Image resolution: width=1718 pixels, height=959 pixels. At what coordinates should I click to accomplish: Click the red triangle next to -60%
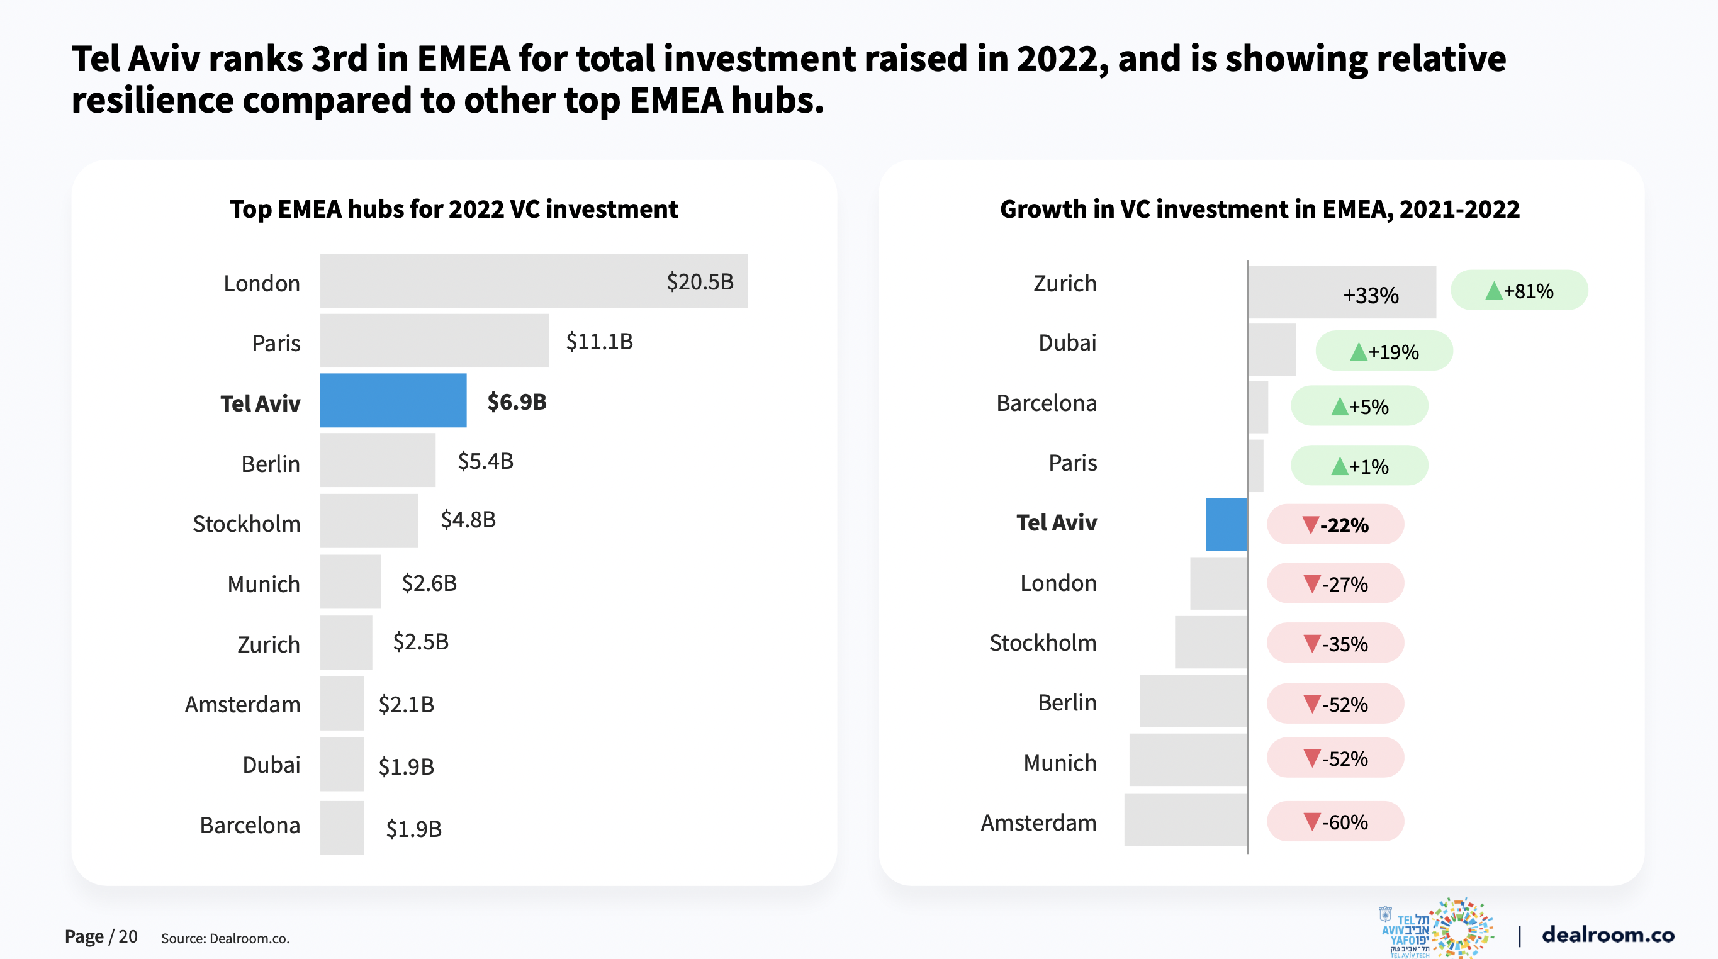tap(1311, 822)
